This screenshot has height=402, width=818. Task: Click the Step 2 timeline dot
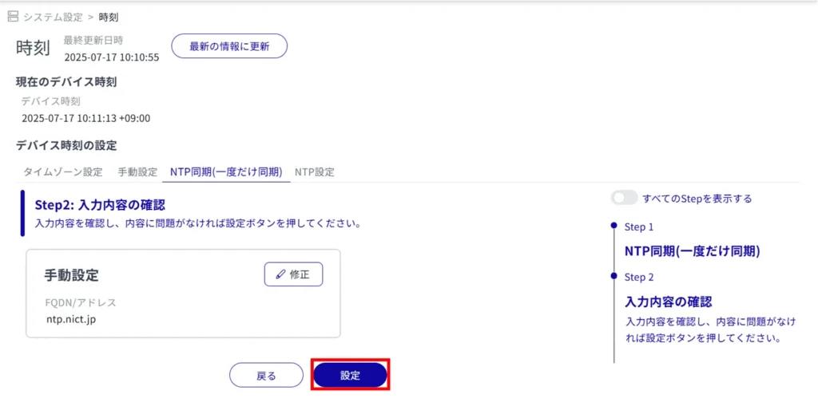tap(613, 277)
